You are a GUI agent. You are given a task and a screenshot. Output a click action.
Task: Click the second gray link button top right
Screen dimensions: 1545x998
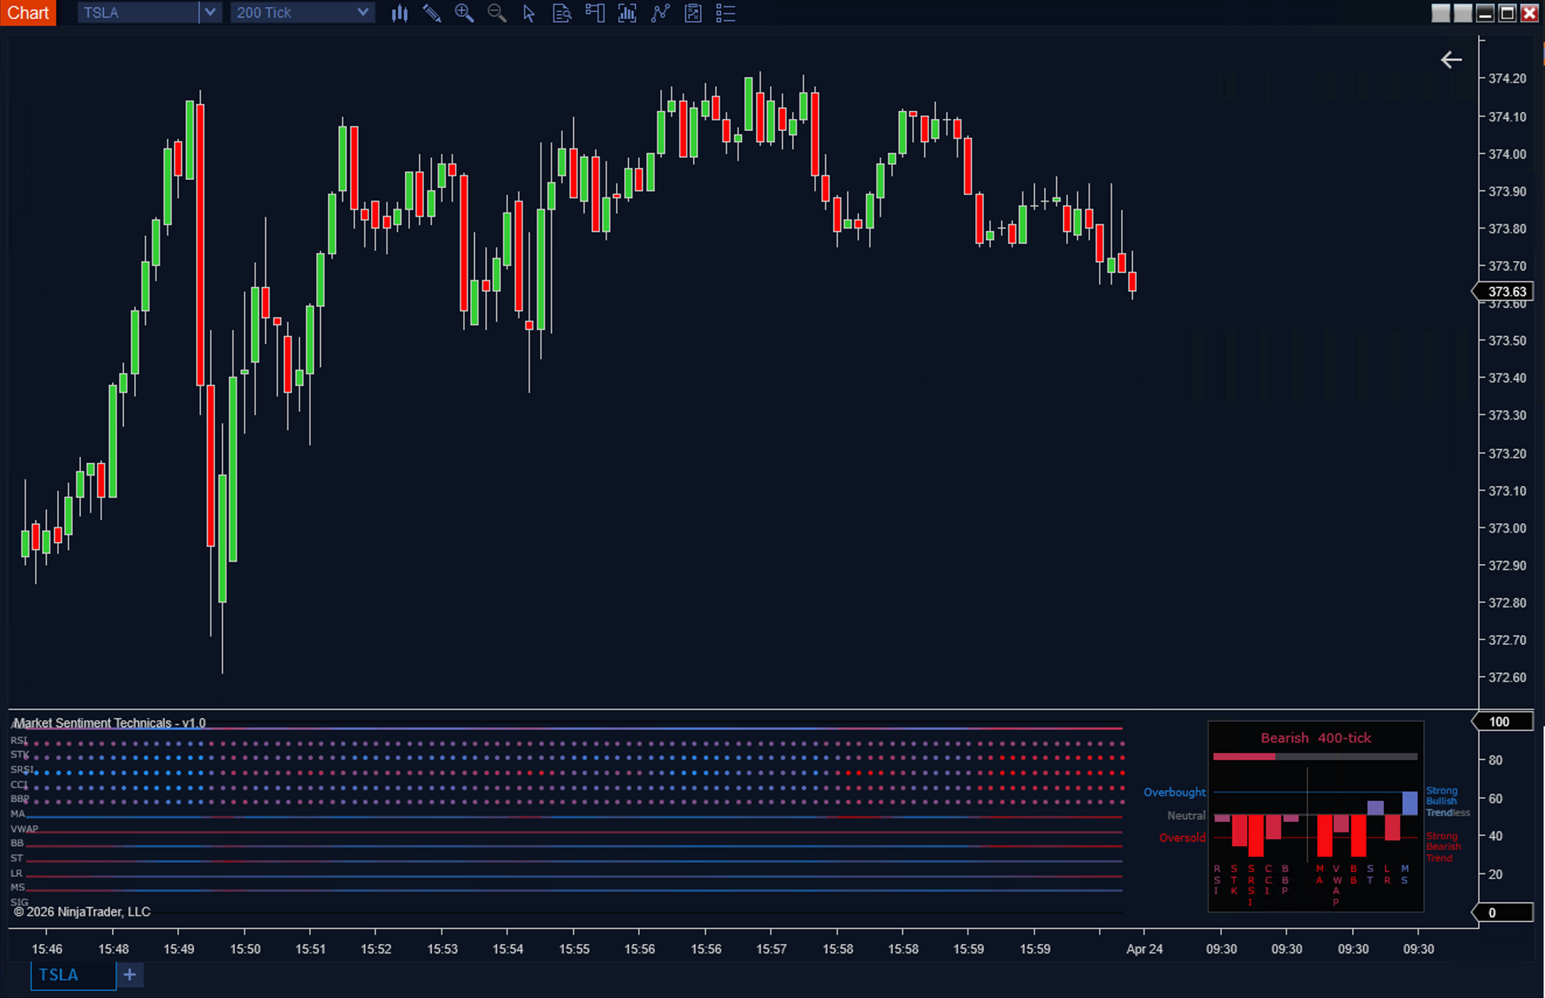[x=1462, y=13]
